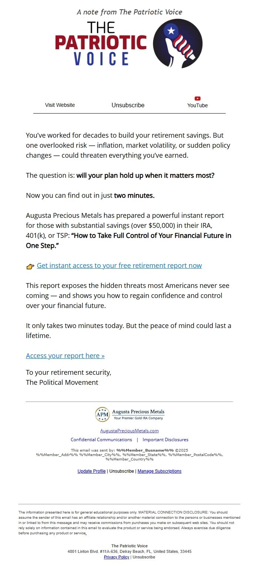Screen dimensions: 259x564
Task: Open the Visit Website link
Action: point(60,105)
